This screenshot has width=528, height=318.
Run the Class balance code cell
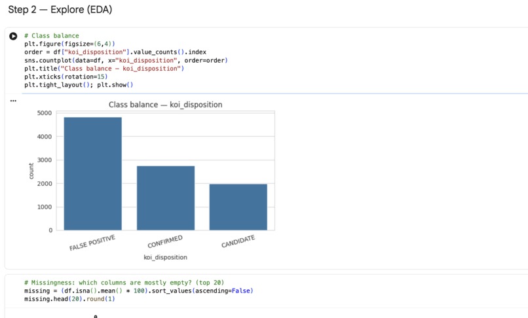point(13,36)
